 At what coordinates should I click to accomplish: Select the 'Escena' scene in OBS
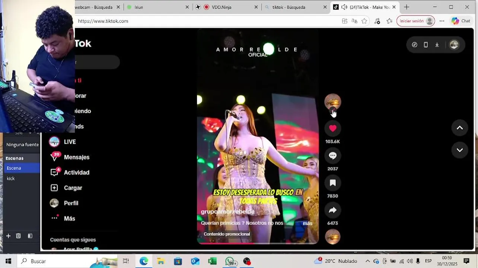coord(21,168)
